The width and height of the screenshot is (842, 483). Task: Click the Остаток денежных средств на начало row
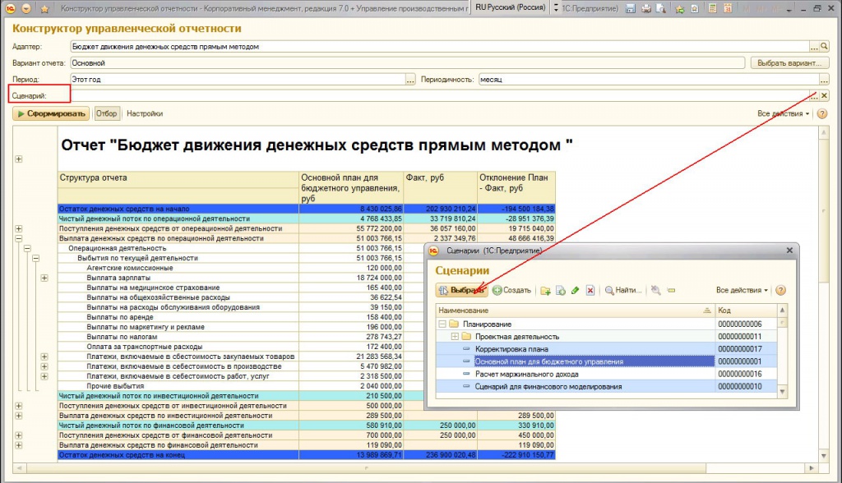click(307, 209)
